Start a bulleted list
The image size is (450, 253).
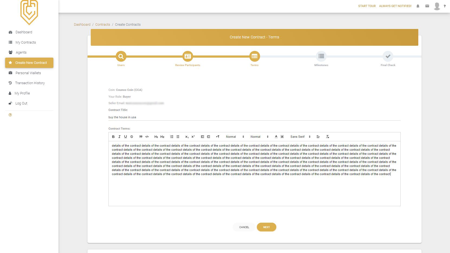178,137
